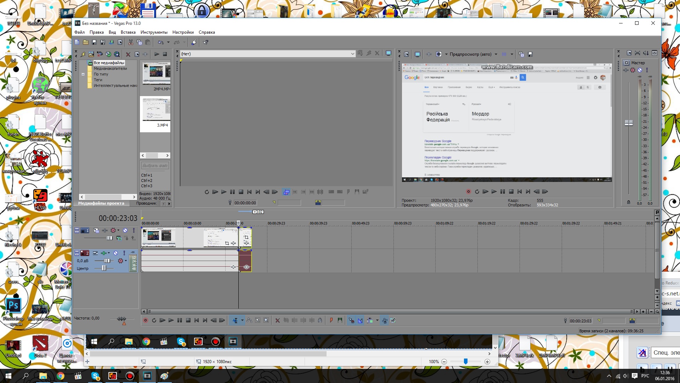680x383 pixels.
Task: Click the Undo arrow icon
Action: click(161, 42)
